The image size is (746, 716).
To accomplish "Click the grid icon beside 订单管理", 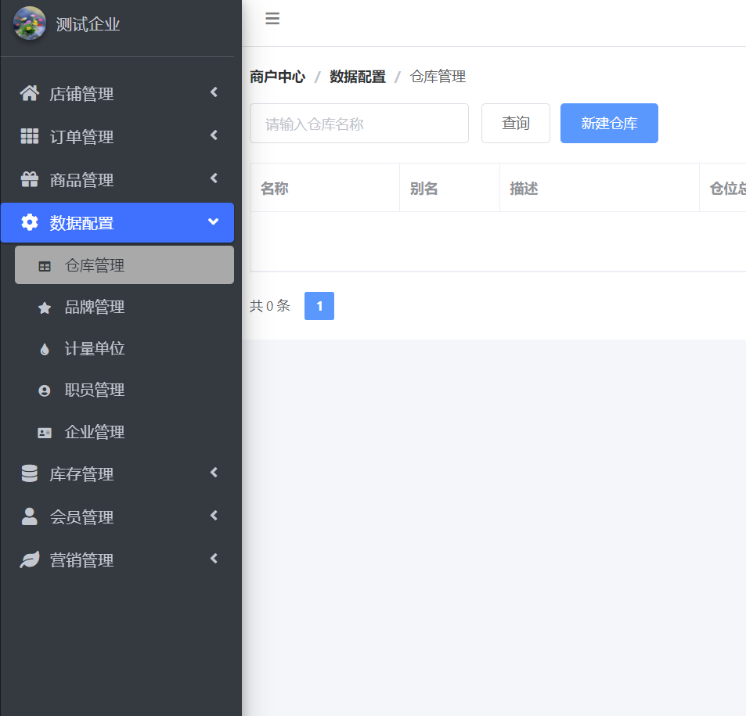I will tap(29, 137).
